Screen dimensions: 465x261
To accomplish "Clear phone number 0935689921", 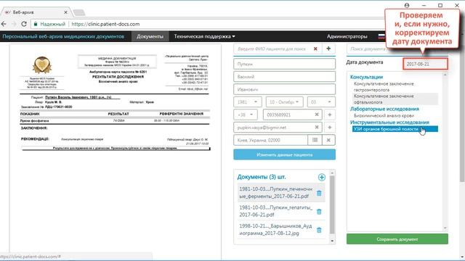I will (x=317, y=115).
